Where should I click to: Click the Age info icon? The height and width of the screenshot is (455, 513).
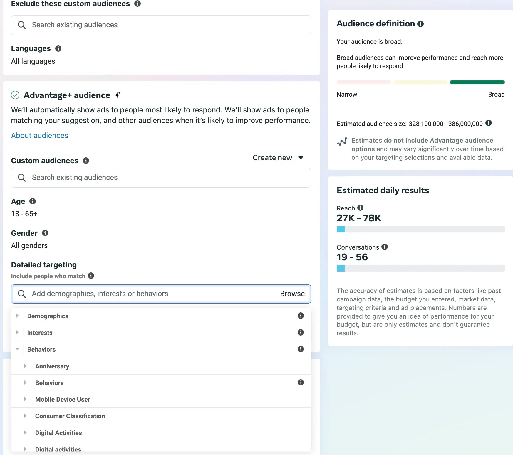coord(33,201)
